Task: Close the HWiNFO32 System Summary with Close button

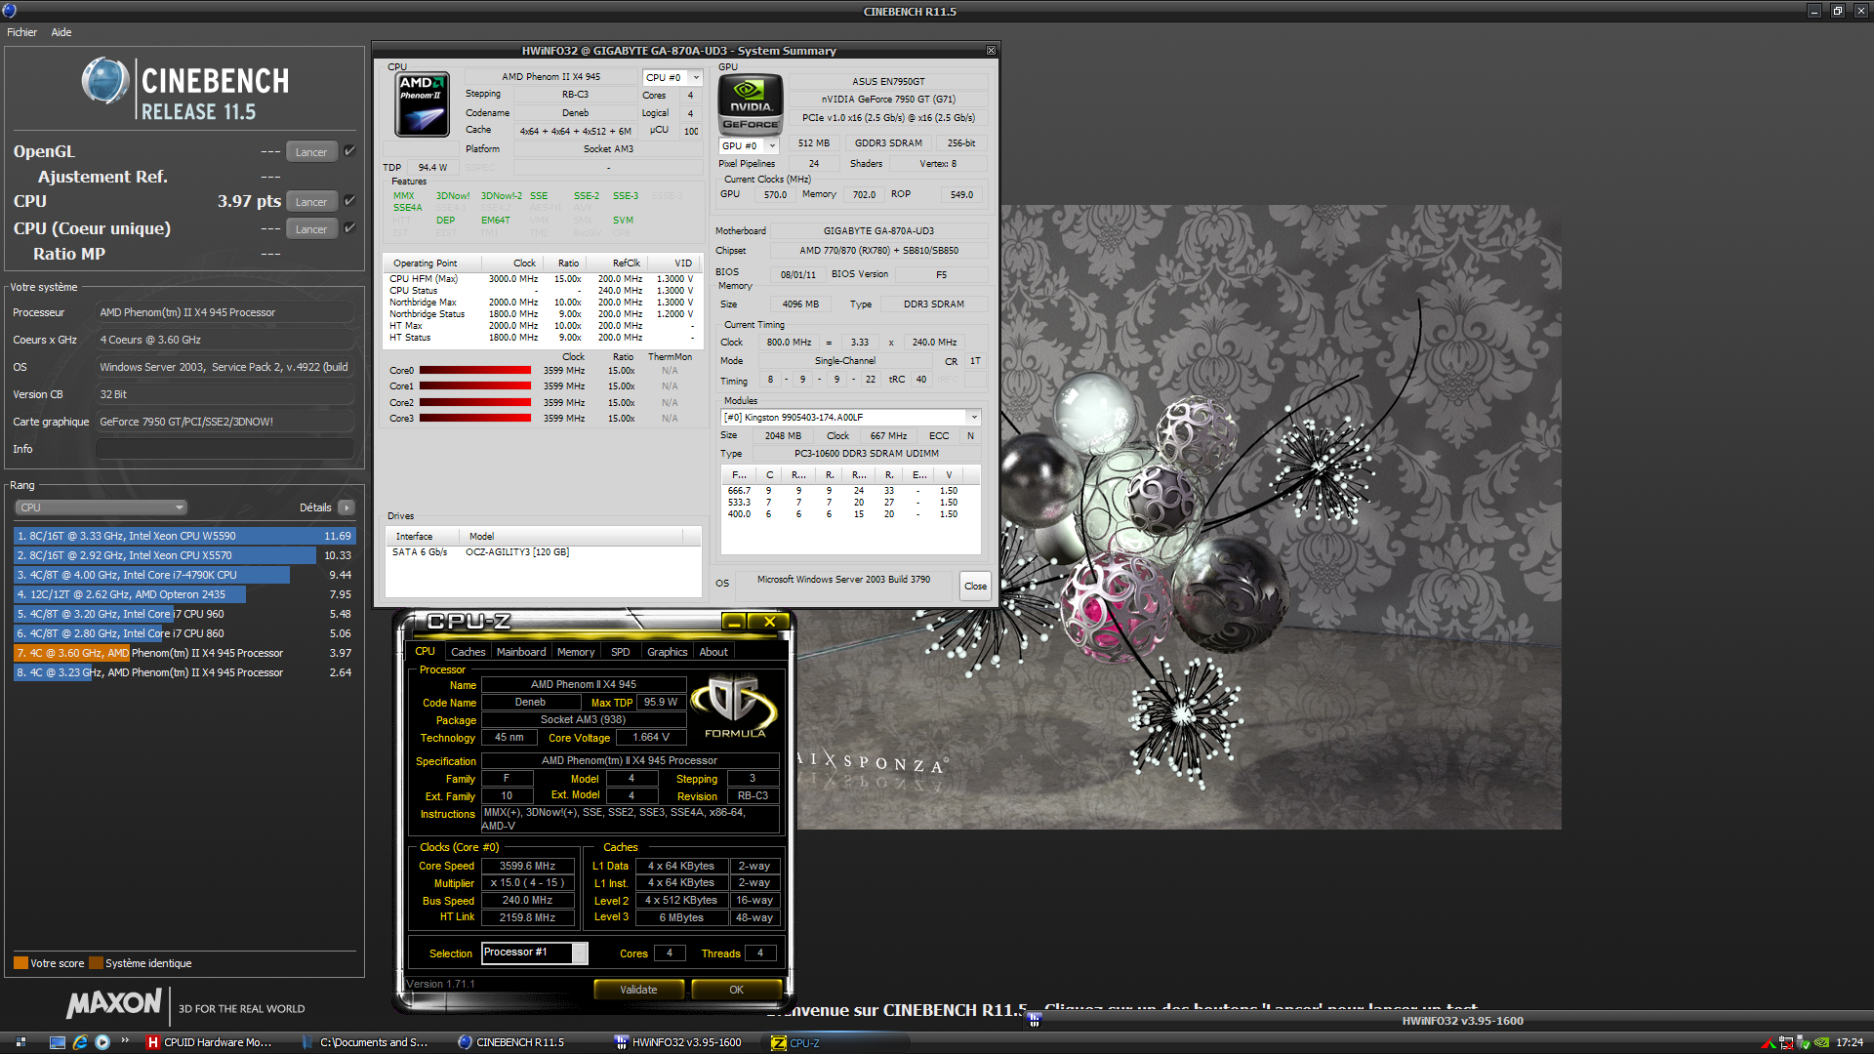Action: pos(975,586)
